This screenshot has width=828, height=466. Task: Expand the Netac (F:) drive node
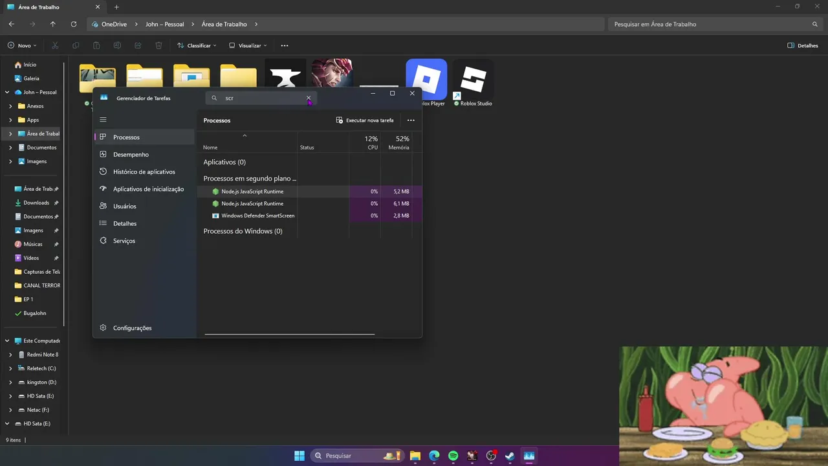click(10, 410)
